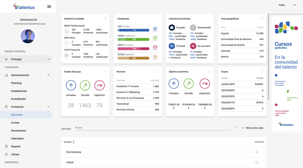Image resolution: width=303 pixels, height=168 pixels.
Task: Click the Buscar search input field
Action: click(x=152, y=128)
